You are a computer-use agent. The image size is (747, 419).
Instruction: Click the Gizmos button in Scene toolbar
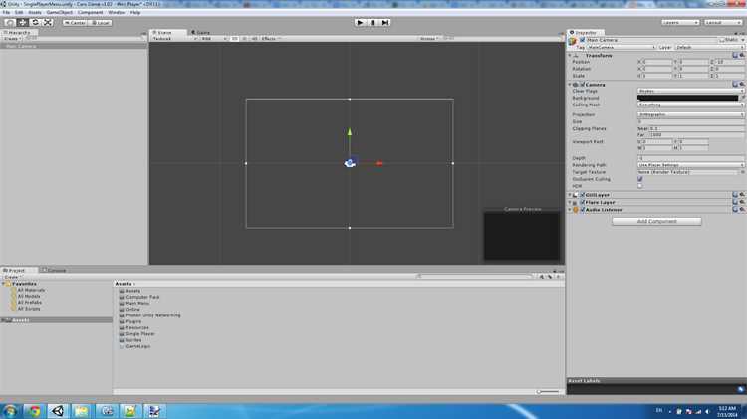(429, 39)
